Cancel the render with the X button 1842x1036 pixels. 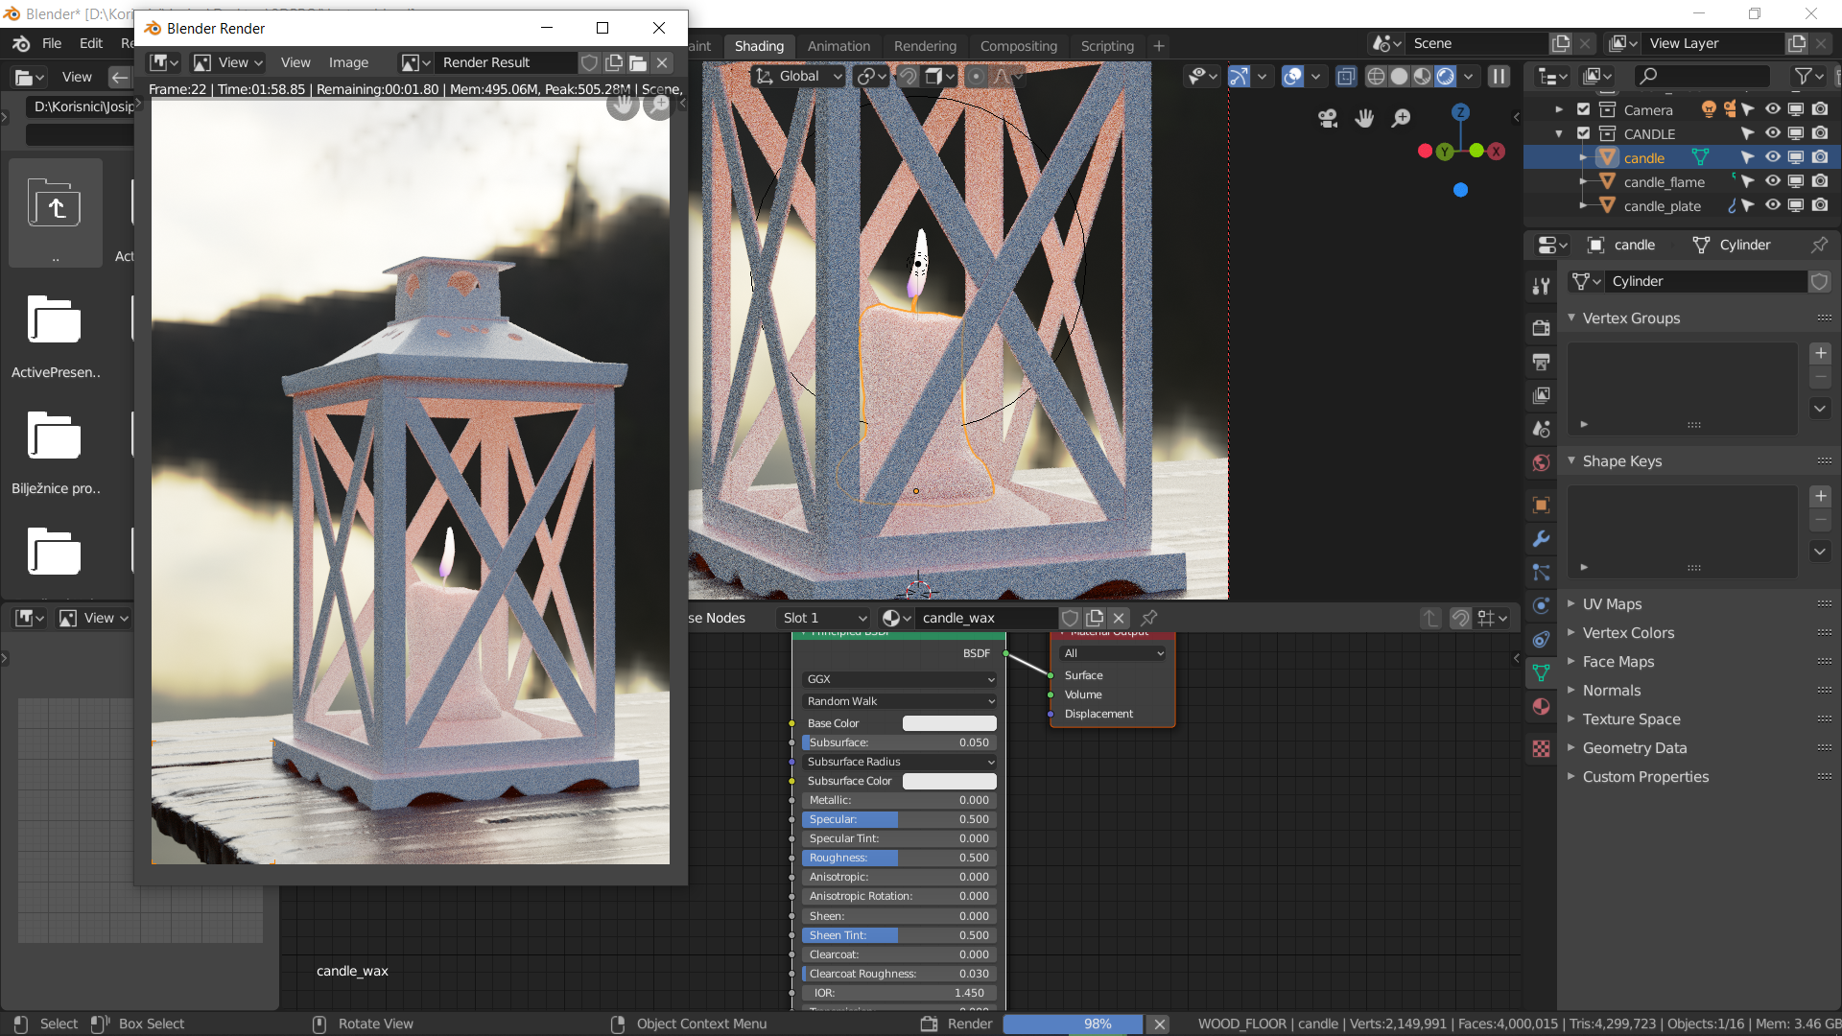(1159, 1024)
